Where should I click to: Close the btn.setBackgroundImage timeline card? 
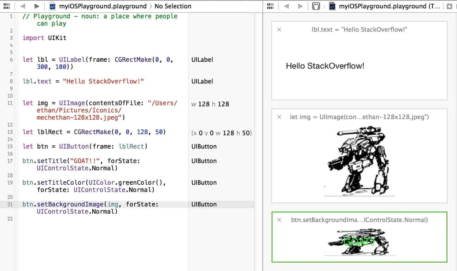pyautogui.click(x=279, y=220)
